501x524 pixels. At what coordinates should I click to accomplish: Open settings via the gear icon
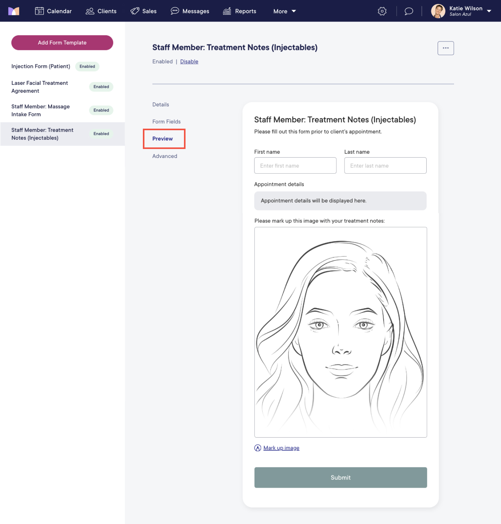[x=382, y=11]
